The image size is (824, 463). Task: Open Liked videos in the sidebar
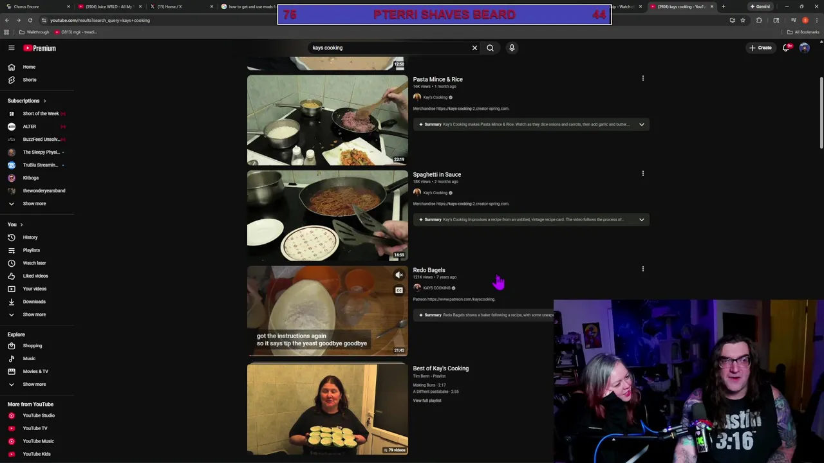tap(37, 276)
